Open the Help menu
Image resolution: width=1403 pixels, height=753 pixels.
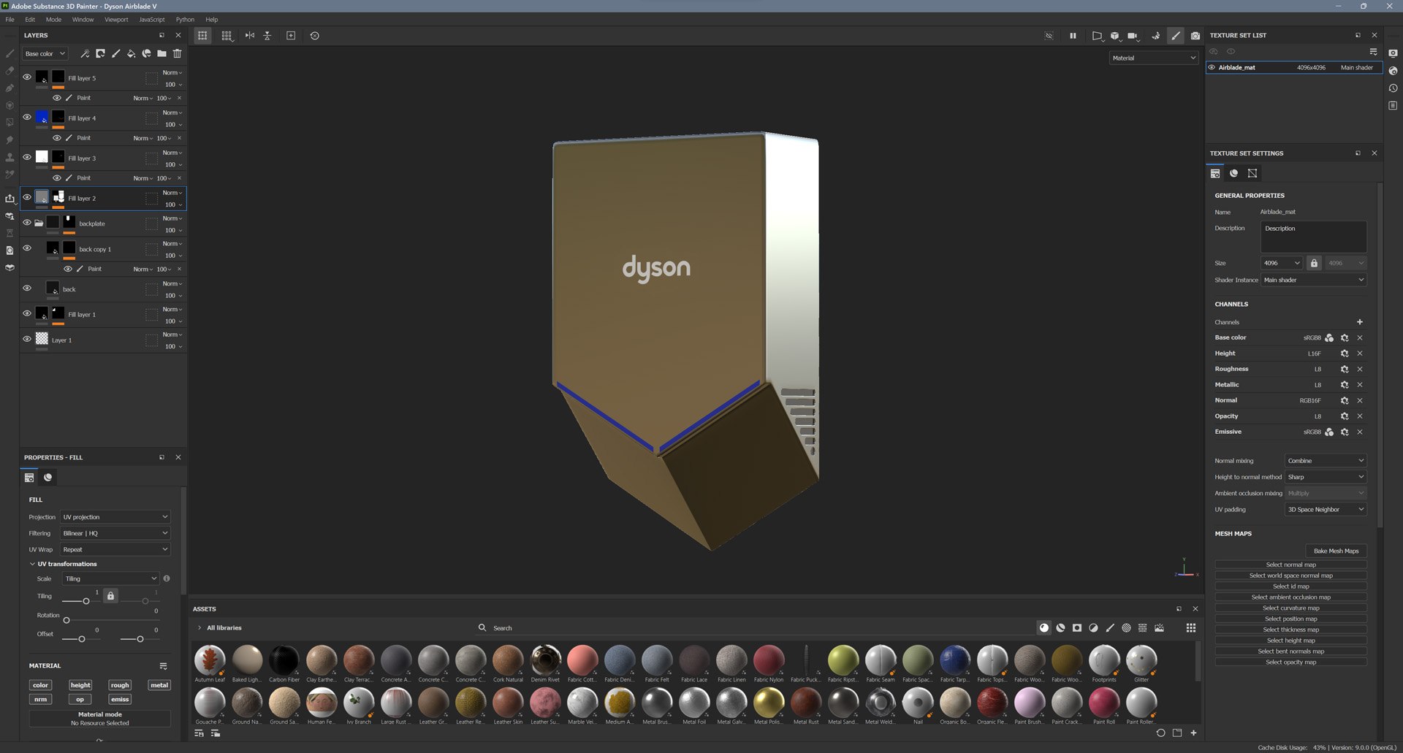[212, 20]
